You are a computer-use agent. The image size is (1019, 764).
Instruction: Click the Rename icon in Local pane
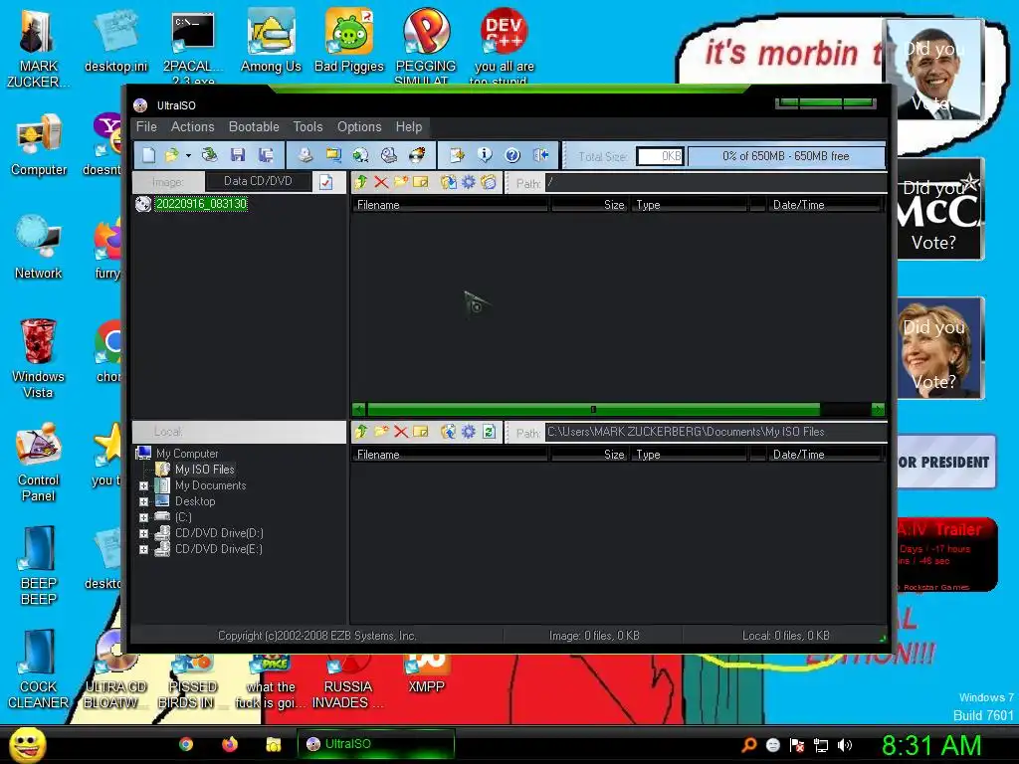421,432
